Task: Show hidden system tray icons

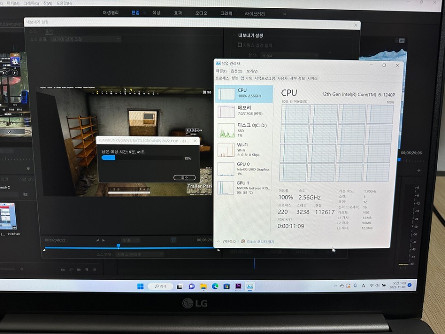Action: 335,286
